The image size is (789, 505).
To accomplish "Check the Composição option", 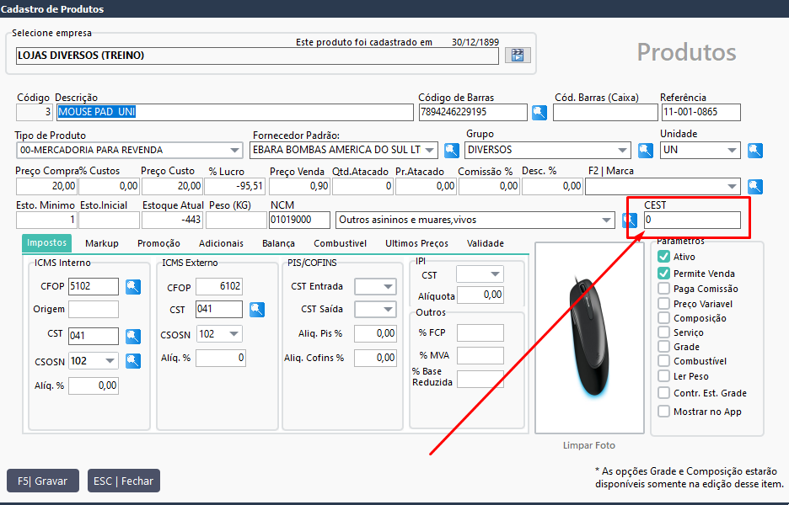I will click(x=663, y=318).
